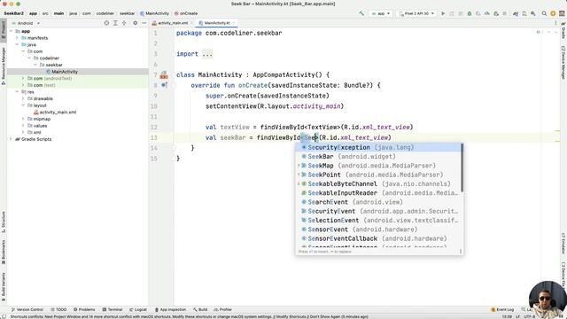Click the Debug app bug icon
This screenshot has height=319, width=567.
[470, 13]
